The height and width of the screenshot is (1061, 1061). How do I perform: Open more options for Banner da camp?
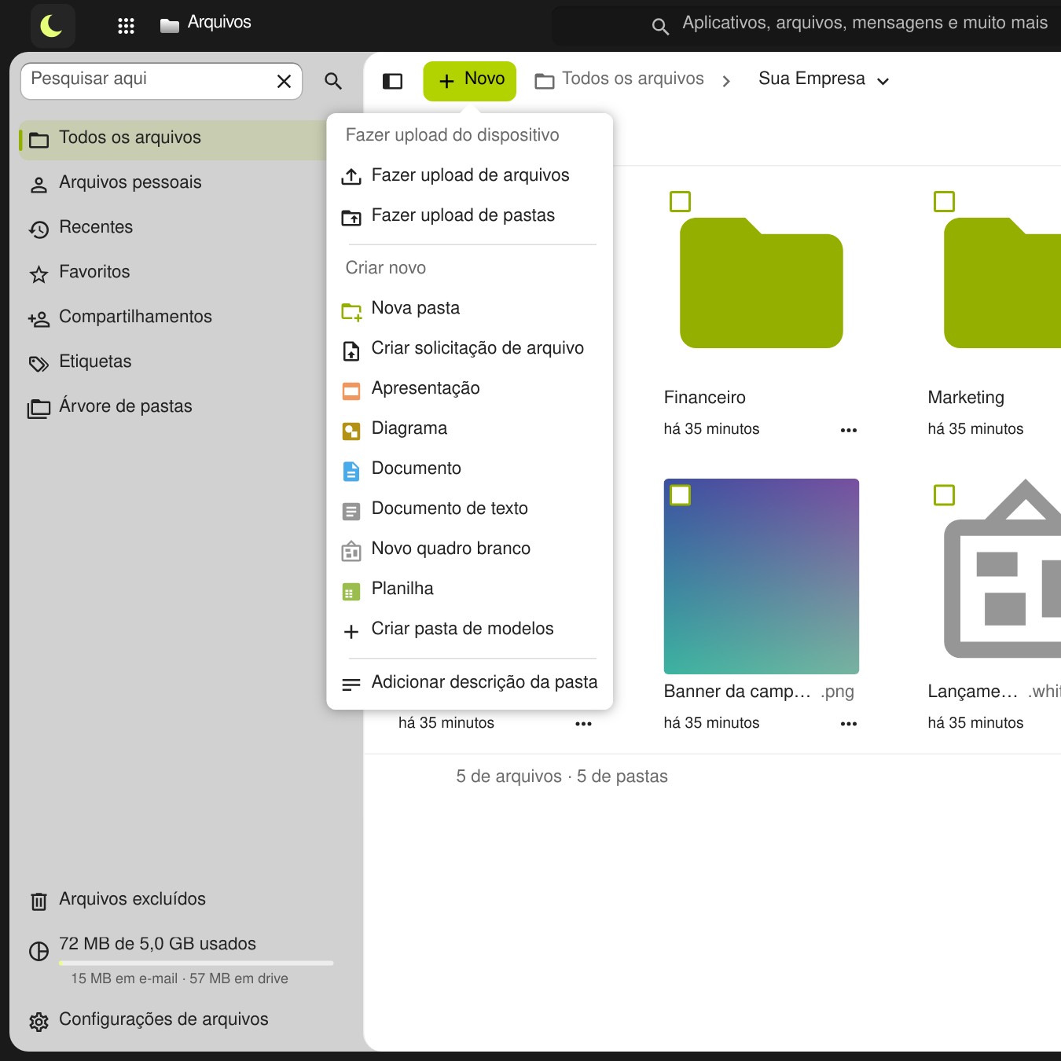(x=849, y=724)
